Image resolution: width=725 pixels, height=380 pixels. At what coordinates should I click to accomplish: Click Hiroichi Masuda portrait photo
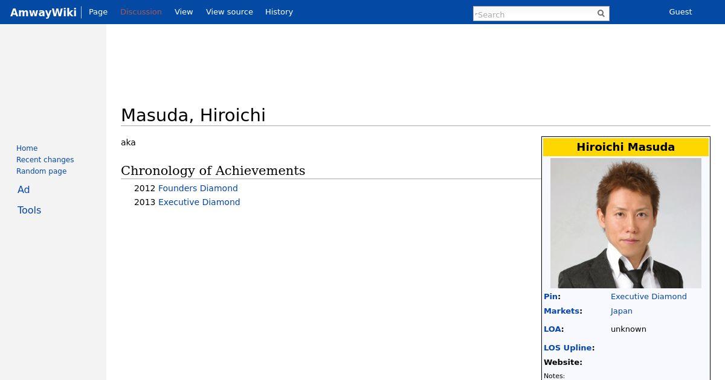point(626,223)
